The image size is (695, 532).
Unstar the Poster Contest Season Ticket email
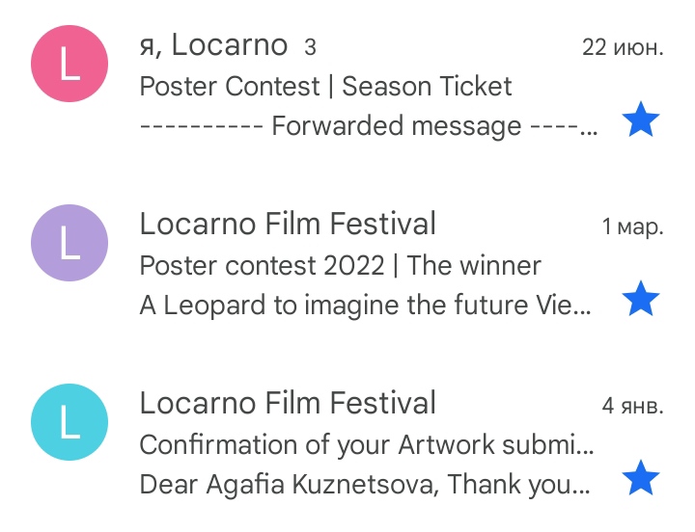(641, 120)
